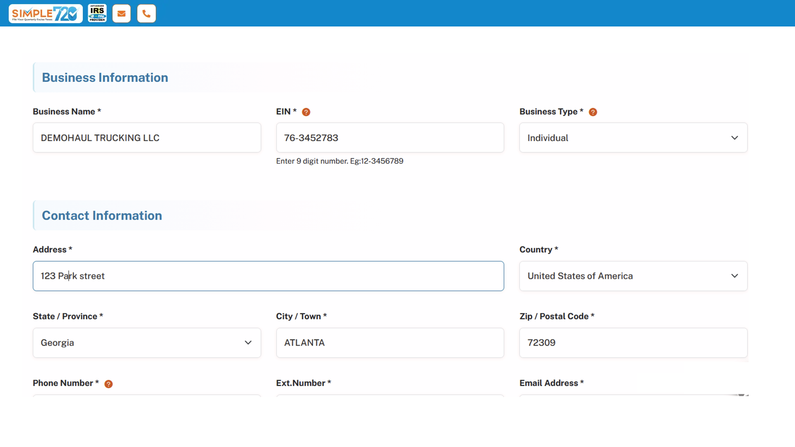Open the State / Province dropdown

[147, 343]
